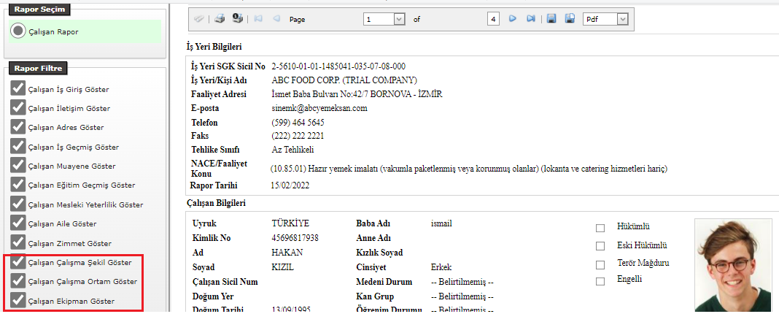Click the second save disk icon beside Pdf
This screenshot has width=779, height=322.
pyautogui.click(x=570, y=19)
